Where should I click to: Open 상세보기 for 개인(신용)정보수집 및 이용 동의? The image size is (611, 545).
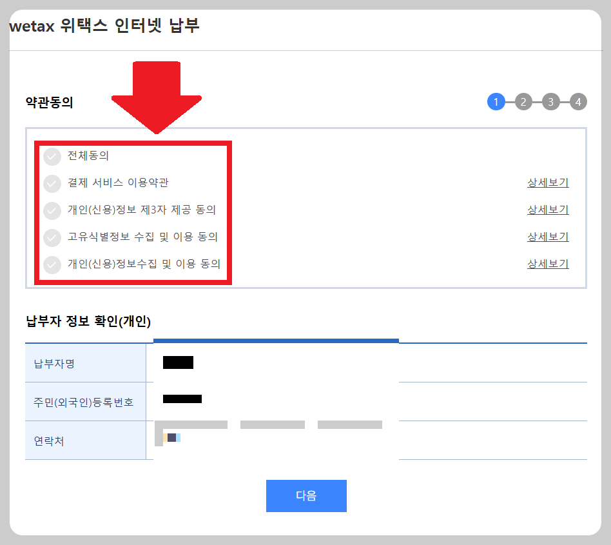[x=547, y=264]
